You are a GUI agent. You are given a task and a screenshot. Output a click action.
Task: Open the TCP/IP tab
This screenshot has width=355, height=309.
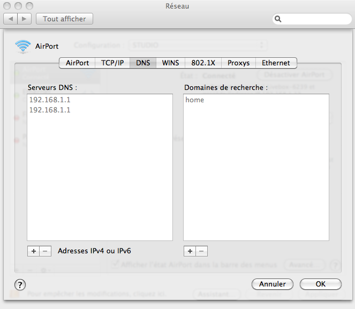point(112,63)
